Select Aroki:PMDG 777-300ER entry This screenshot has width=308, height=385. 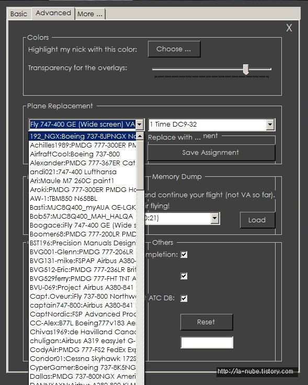[83, 189]
